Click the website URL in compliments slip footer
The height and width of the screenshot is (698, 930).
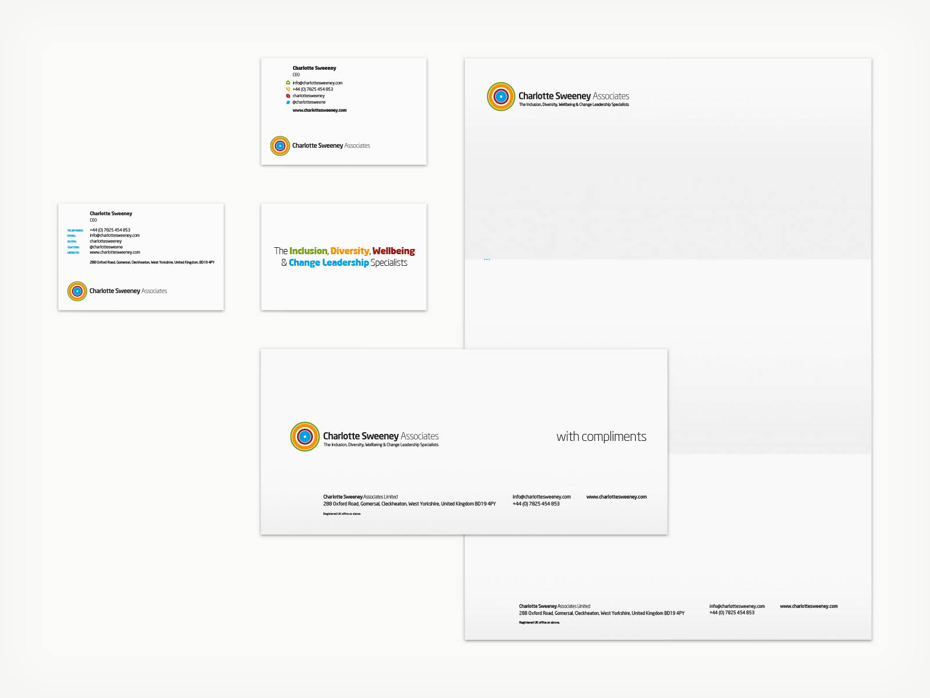click(617, 497)
